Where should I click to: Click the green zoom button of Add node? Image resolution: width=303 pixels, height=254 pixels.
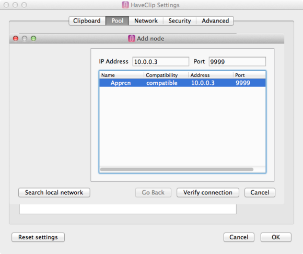point(33,38)
